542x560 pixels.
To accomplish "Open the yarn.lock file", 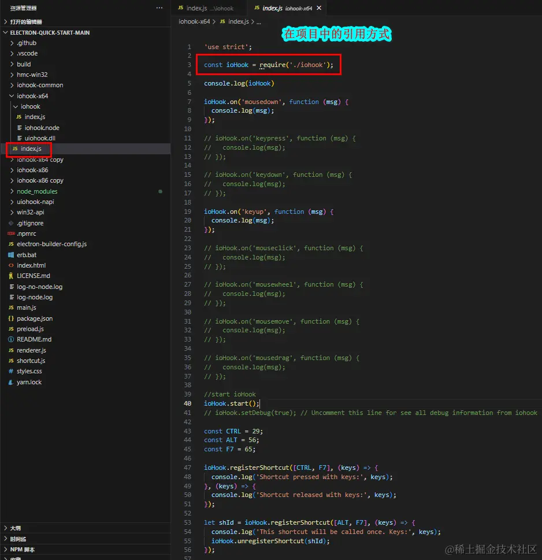I will pos(86,382).
